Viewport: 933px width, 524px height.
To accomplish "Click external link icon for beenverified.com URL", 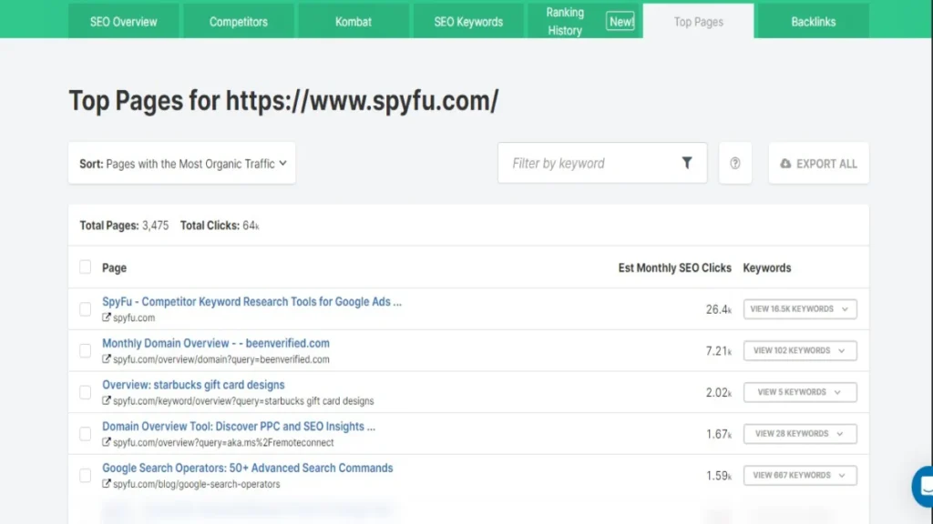I will (x=107, y=358).
